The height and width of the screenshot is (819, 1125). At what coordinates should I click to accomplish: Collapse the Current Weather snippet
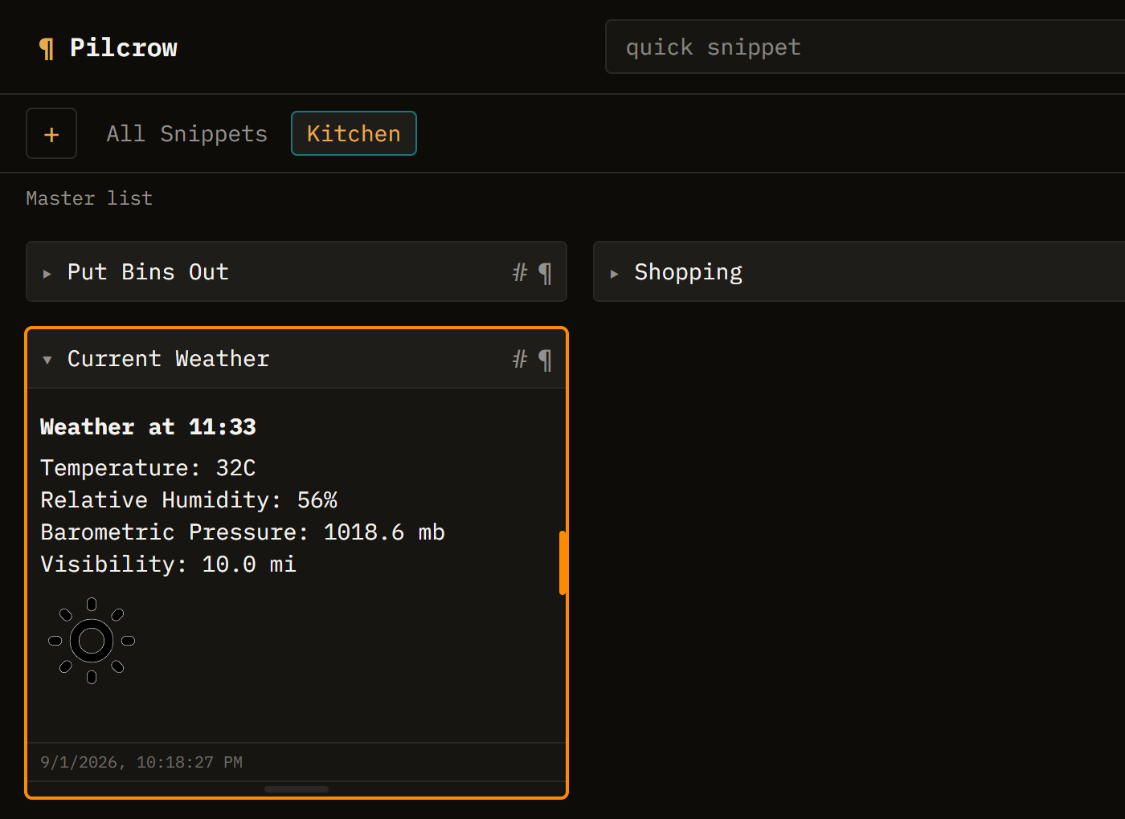[x=47, y=360]
